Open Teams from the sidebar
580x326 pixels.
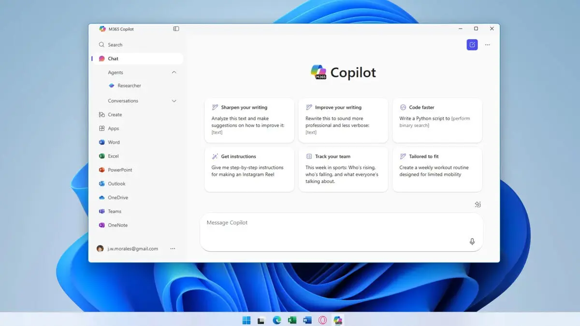tap(115, 211)
